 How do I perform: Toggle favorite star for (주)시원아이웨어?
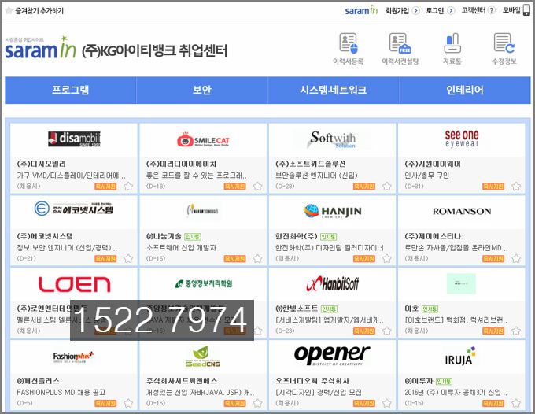pyautogui.click(x=516, y=187)
